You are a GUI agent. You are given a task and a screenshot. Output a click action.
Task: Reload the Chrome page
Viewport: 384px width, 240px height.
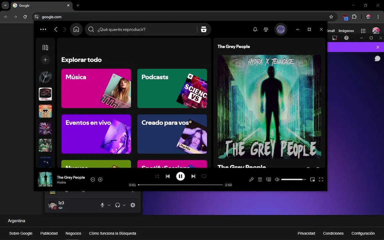25,17
